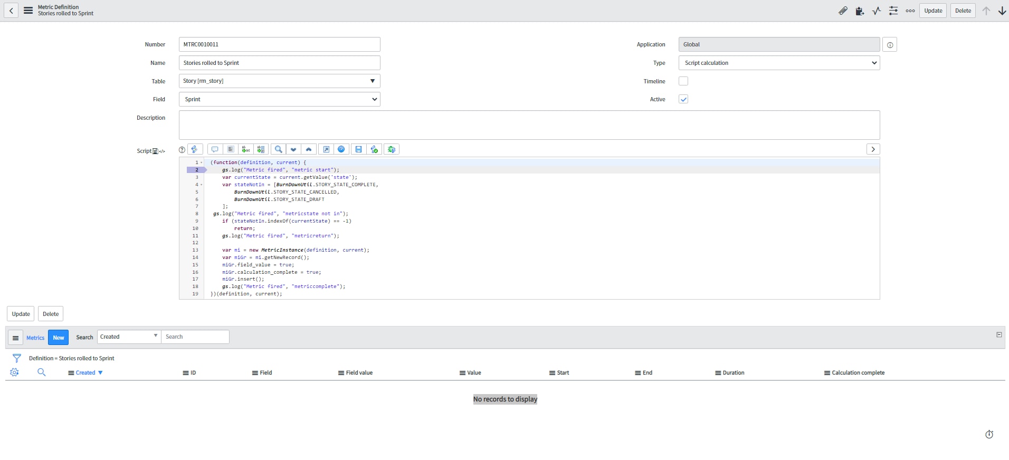This screenshot has height=460, width=1009.
Task: Click the personalize form sliders icon
Action: click(893, 11)
